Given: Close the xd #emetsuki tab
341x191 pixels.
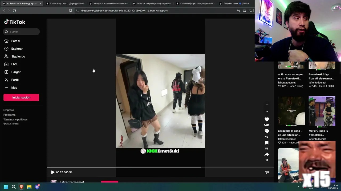Looking at the screenshot, I should [40, 3].
